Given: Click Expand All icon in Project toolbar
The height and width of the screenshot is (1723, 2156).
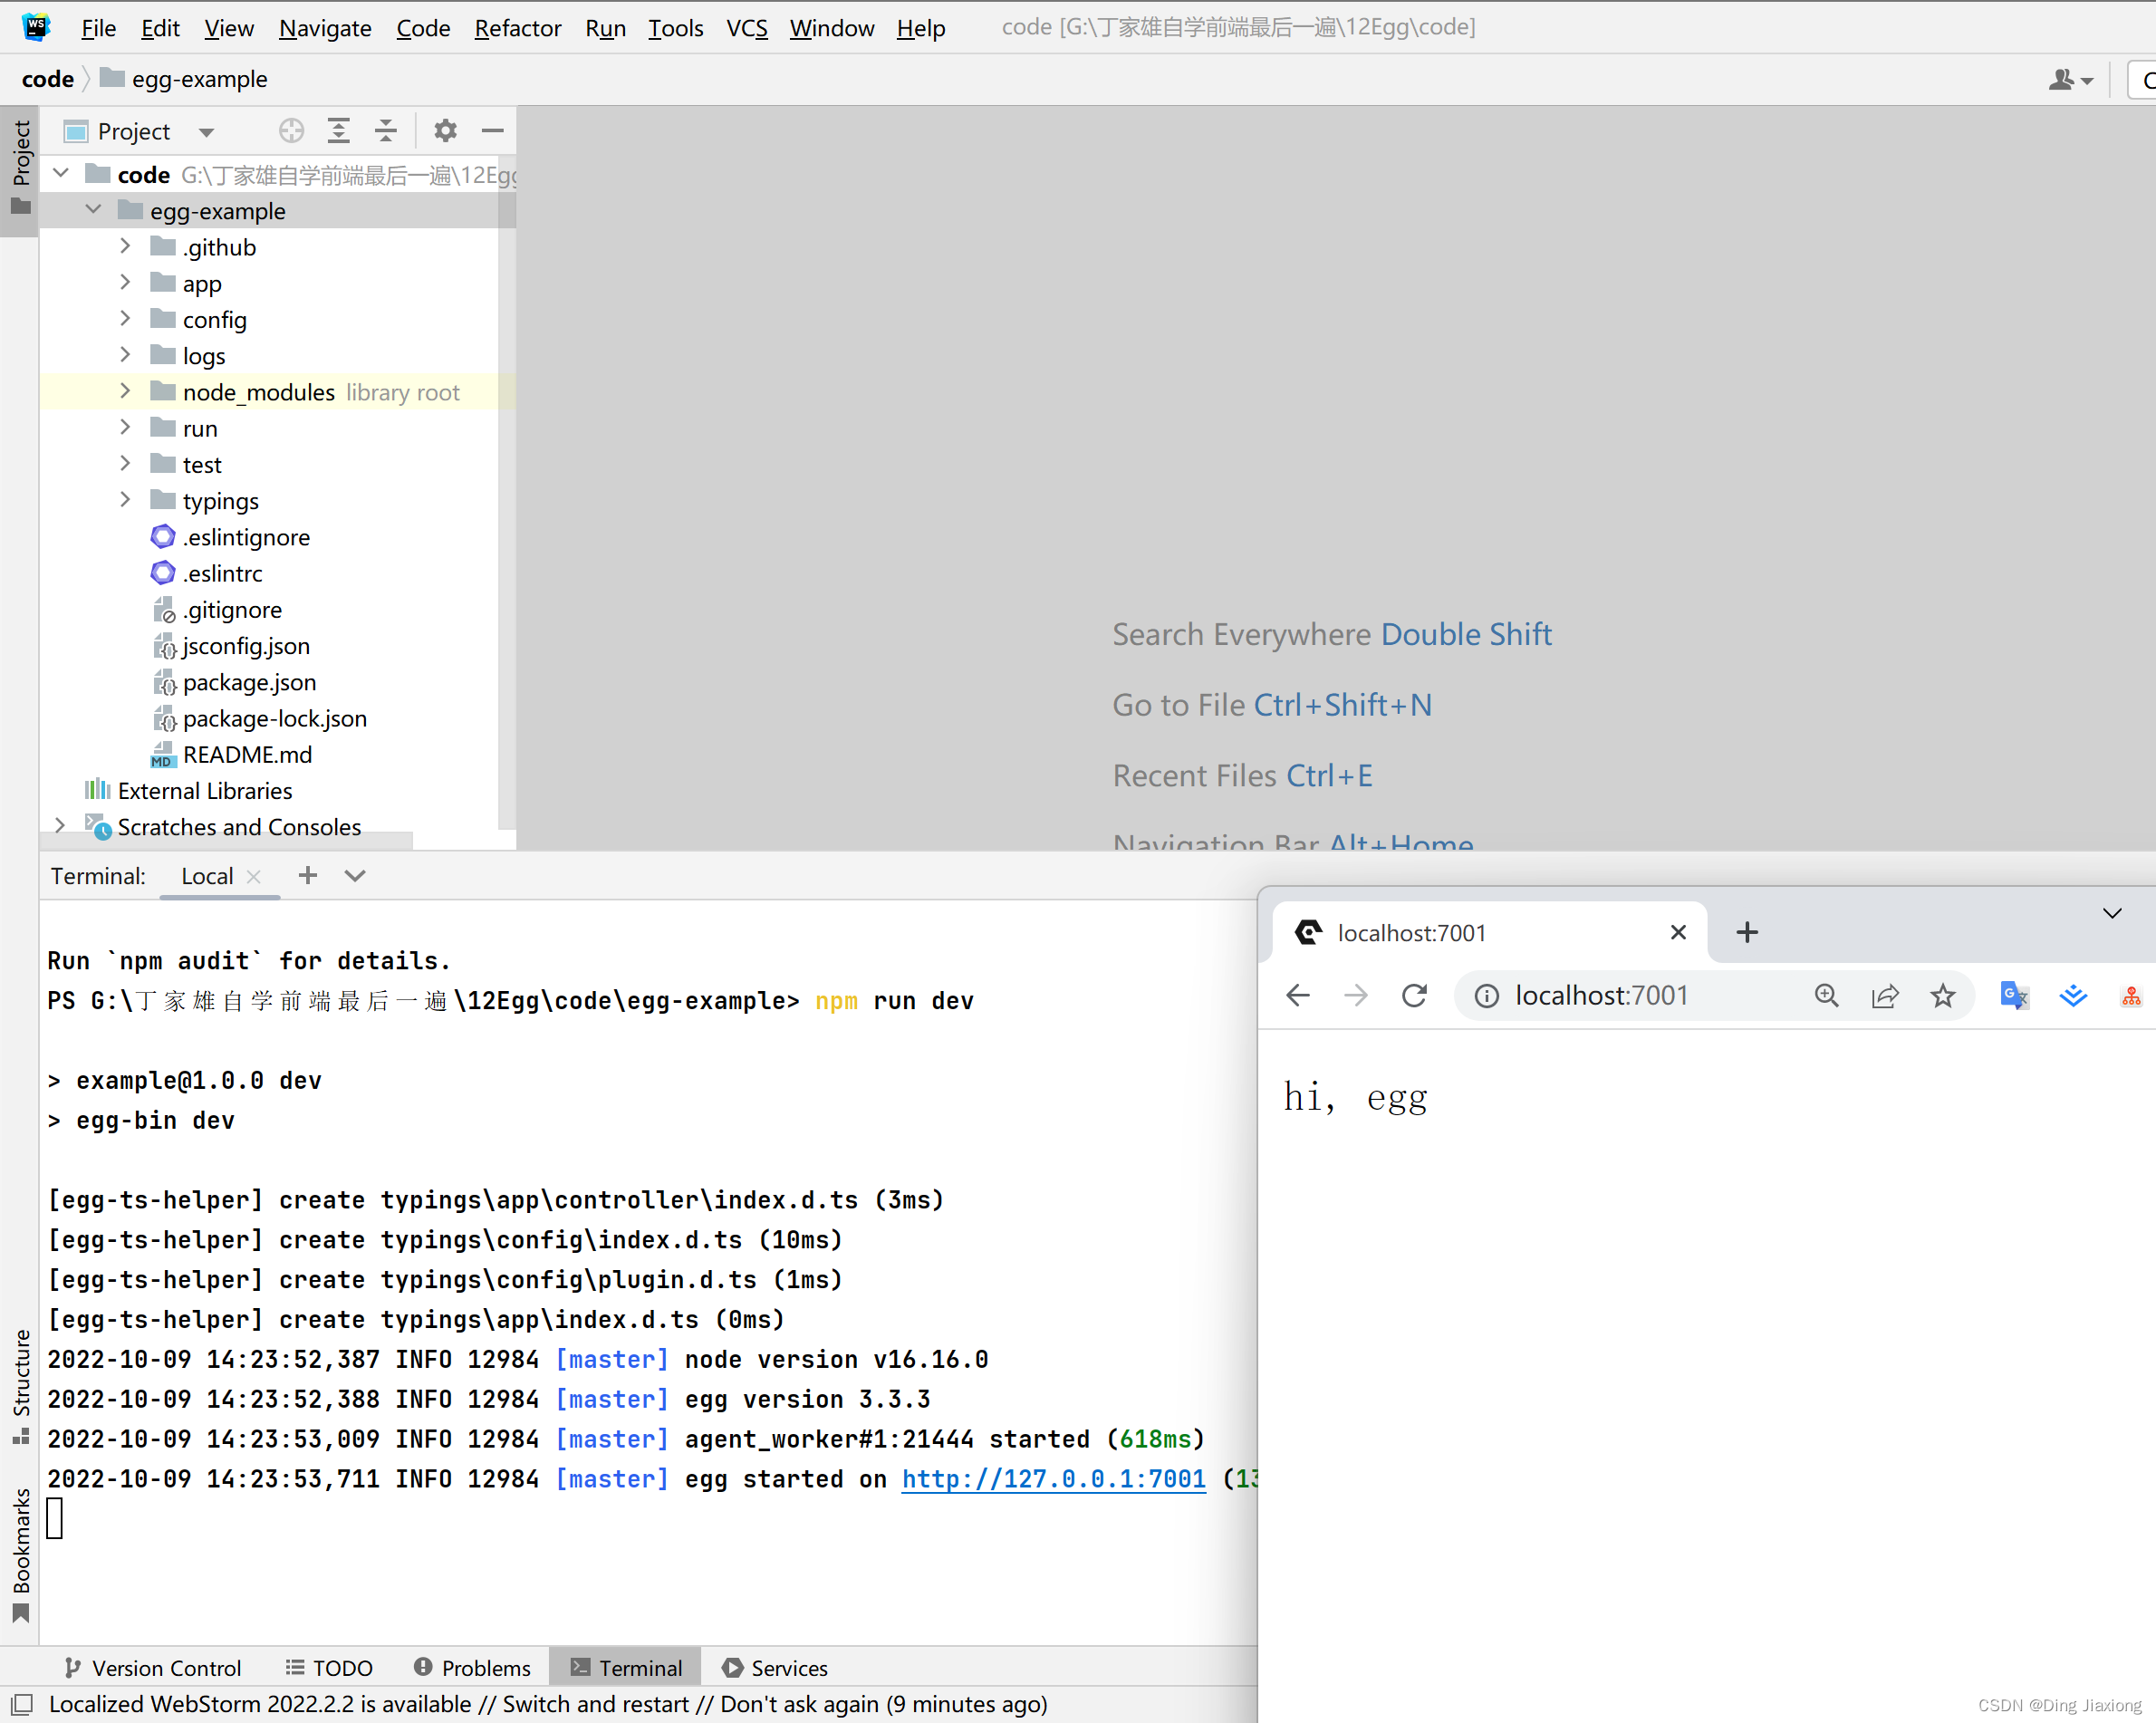Looking at the screenshot, I should coord(339,131).
